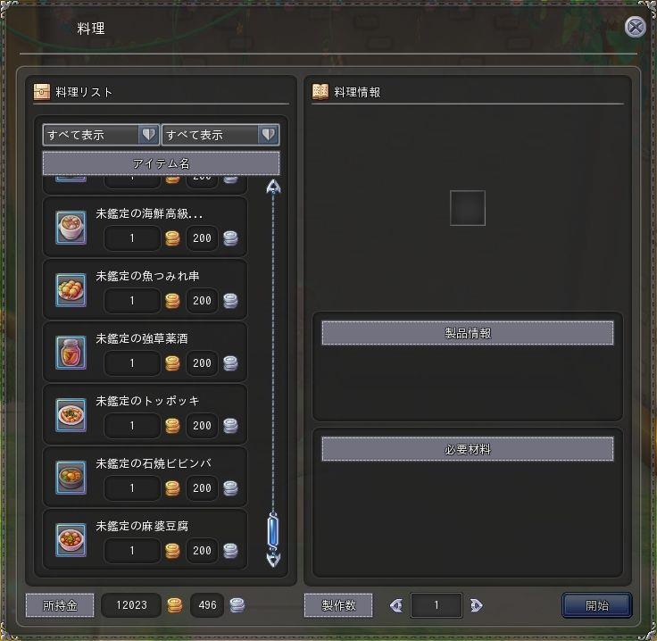
Task: Click the 製作数 quantity input field
Action: 437,605
